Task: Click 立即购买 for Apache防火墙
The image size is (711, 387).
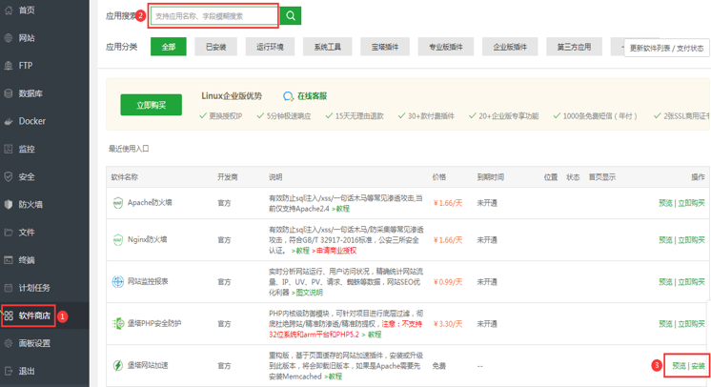Action: pyautogui.click(x=691, y=203)
